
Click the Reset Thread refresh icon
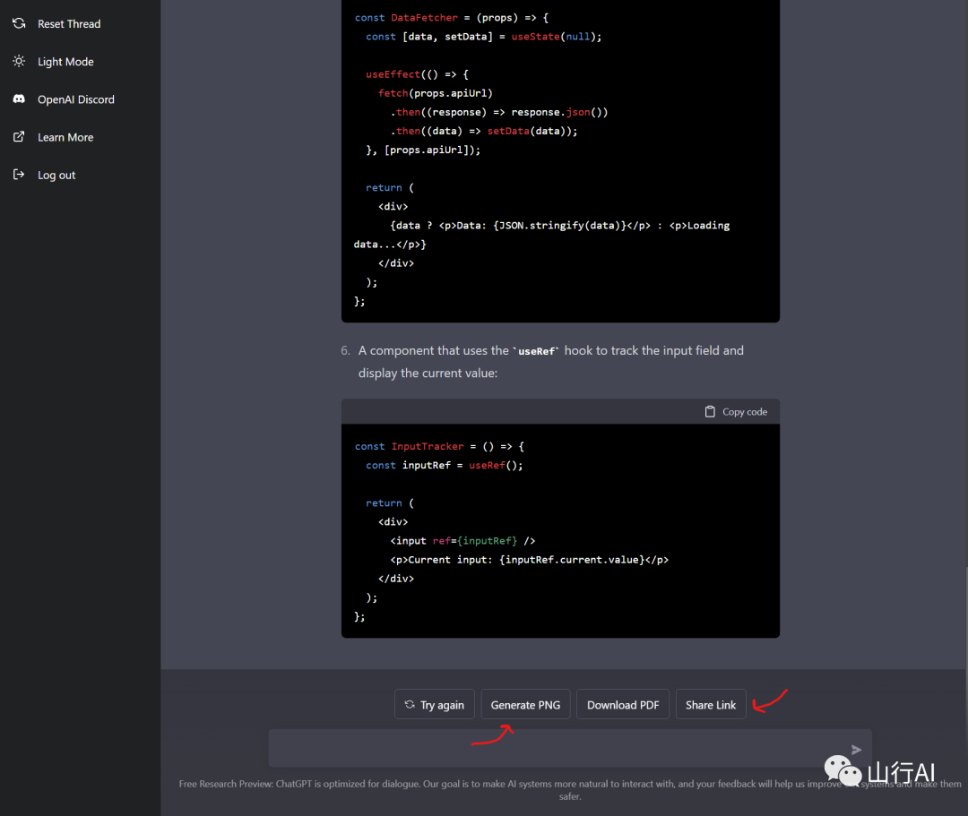coord(19,24)
